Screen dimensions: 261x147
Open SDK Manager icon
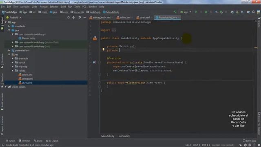coord(242,12)
